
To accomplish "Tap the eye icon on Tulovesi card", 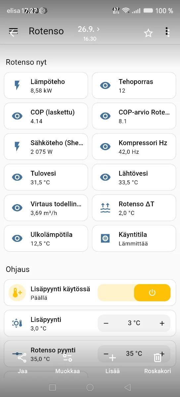I will (17, 177).
